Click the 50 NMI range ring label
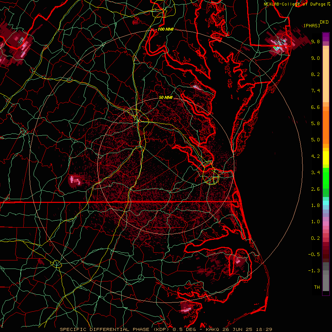This screenshot has height=332, width=332. coord(166,97)
